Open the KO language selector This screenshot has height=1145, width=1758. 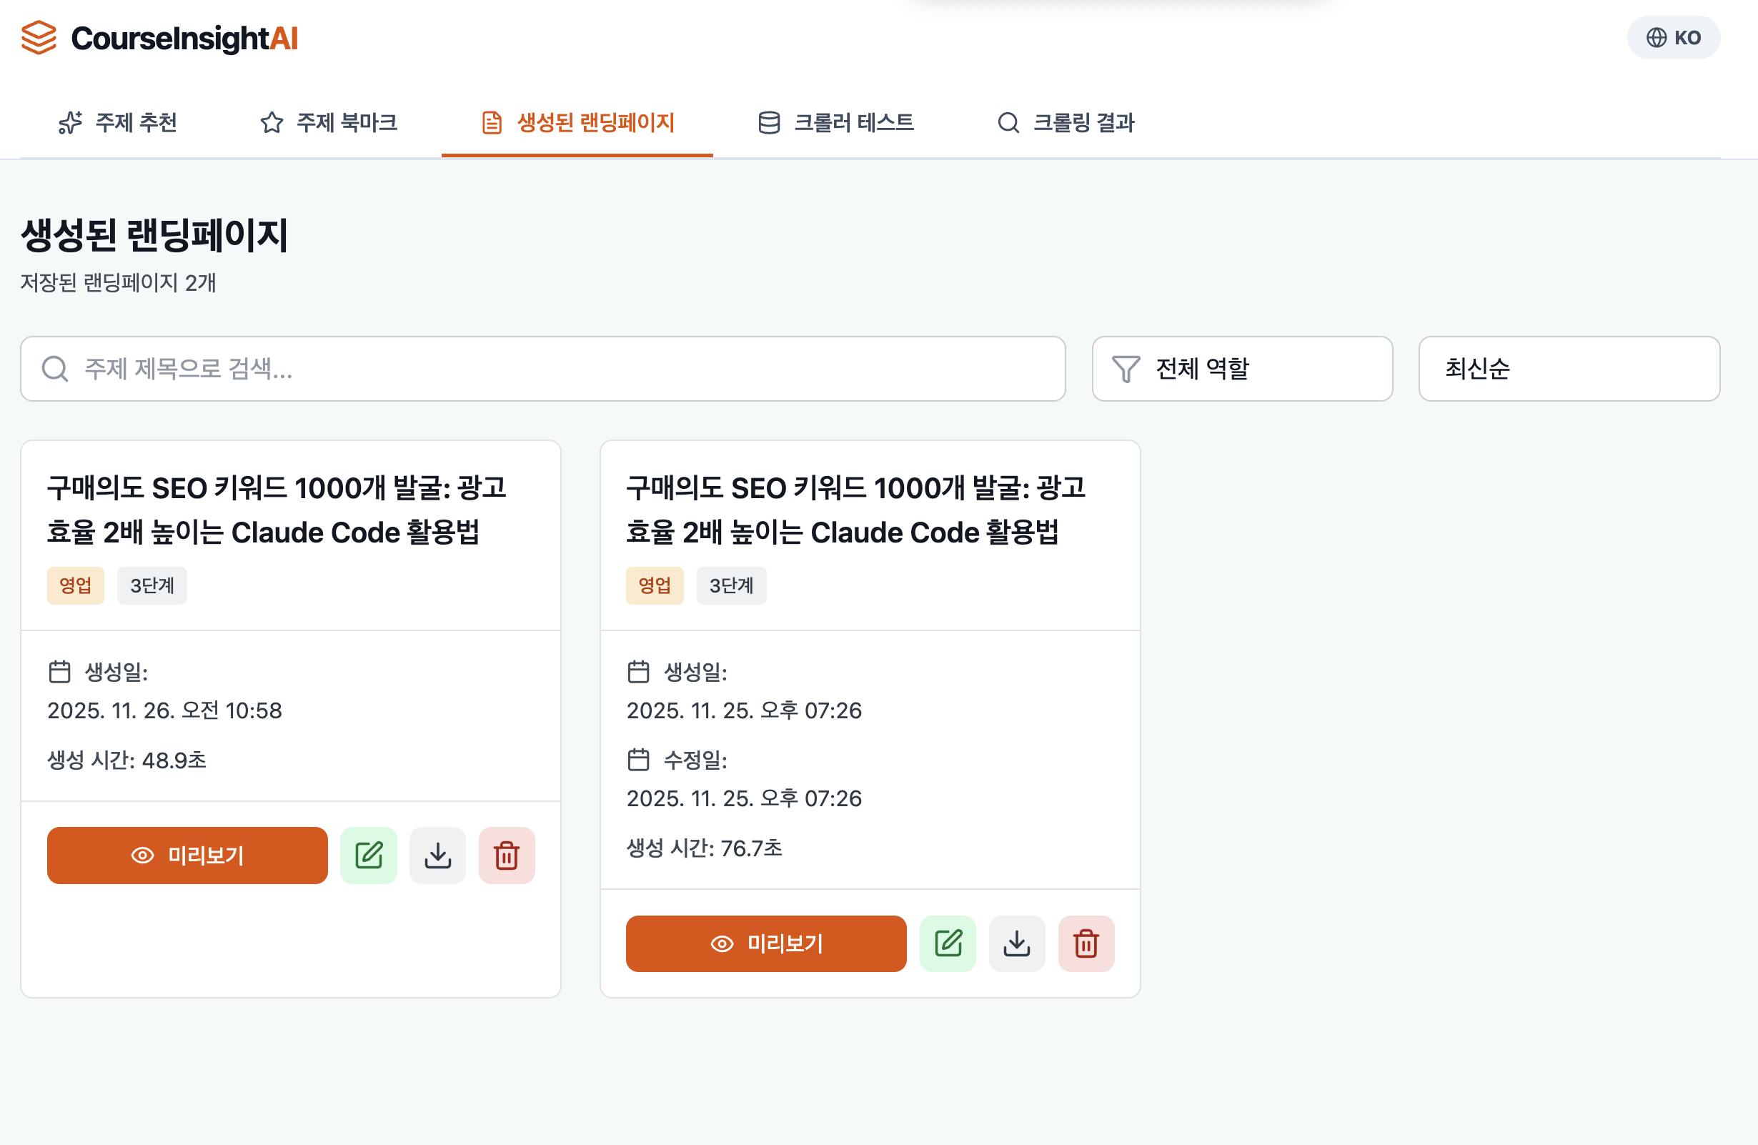point(1673,38)
